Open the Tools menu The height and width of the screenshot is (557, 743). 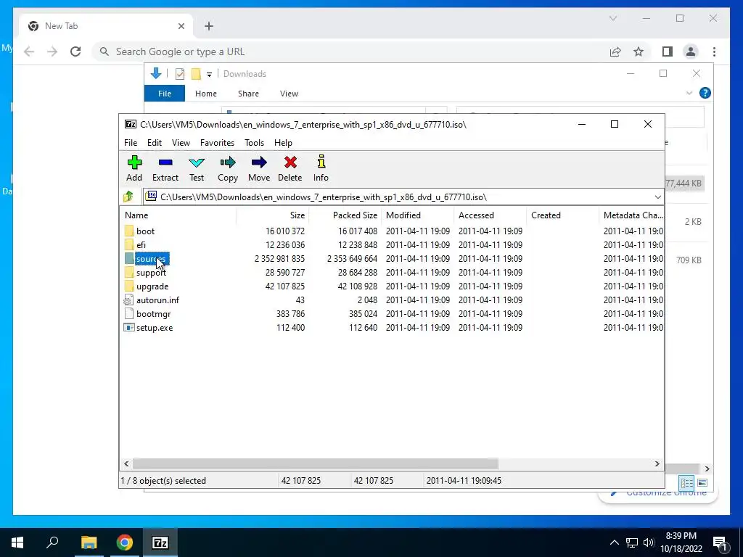tap(254, 143)
